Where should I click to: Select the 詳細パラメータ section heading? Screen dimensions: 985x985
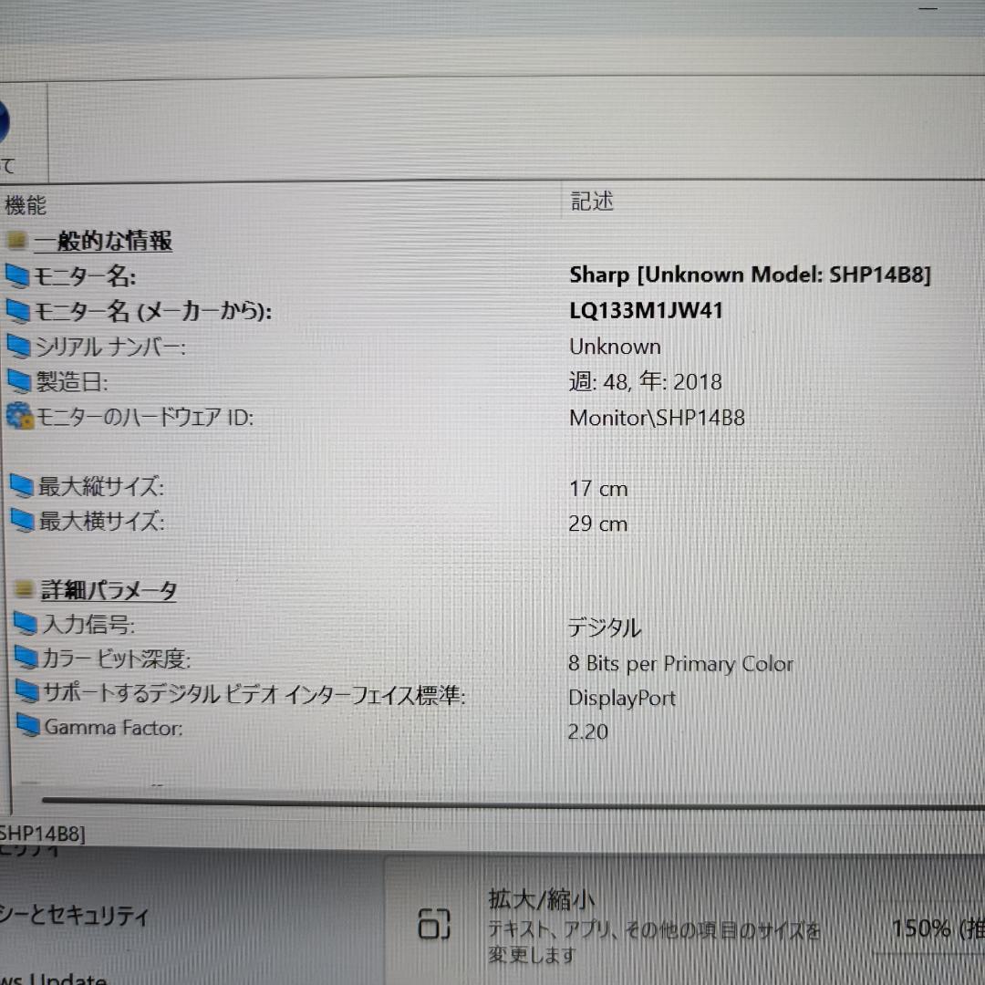[109, 590]
